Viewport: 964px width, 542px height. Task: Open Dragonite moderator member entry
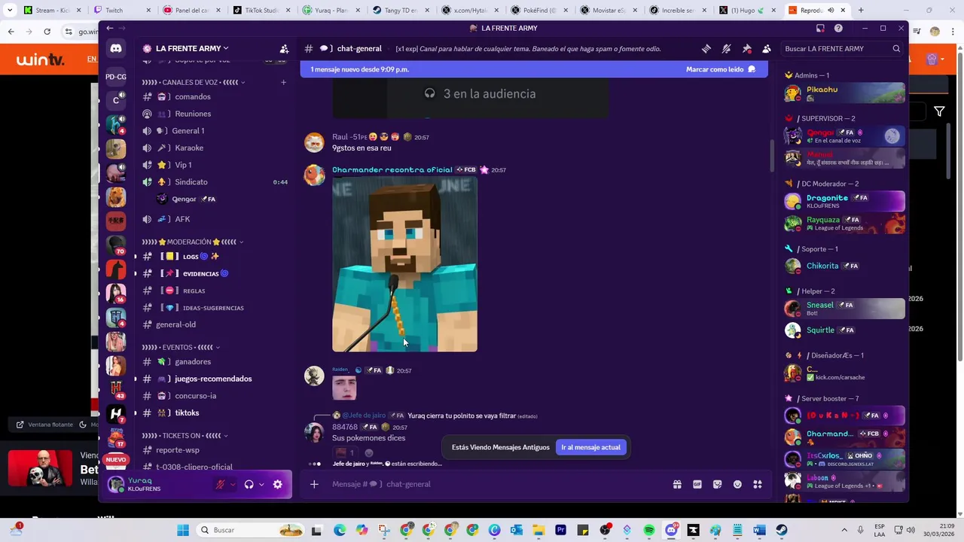pyautogui.click(x=844, y=201)
